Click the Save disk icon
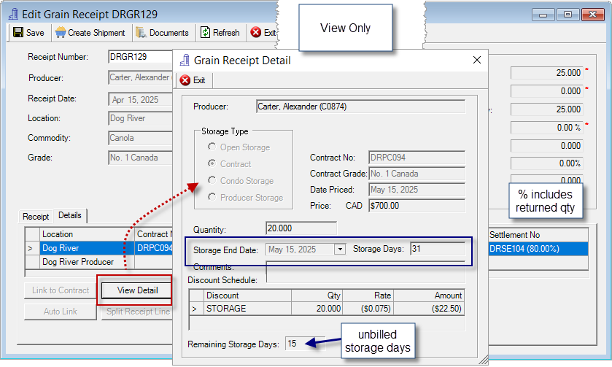 click(18, 32)
